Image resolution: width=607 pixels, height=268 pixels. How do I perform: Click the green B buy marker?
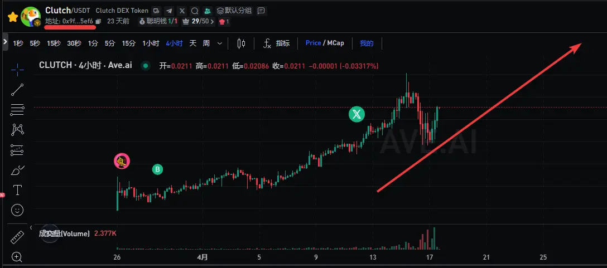point(157,169)
